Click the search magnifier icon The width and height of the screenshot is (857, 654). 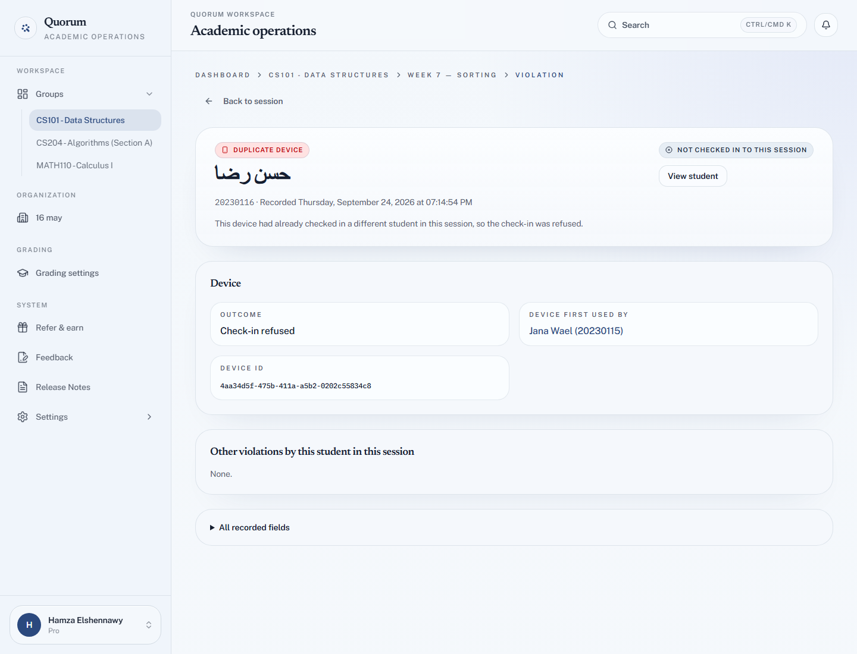pos(612,25)
